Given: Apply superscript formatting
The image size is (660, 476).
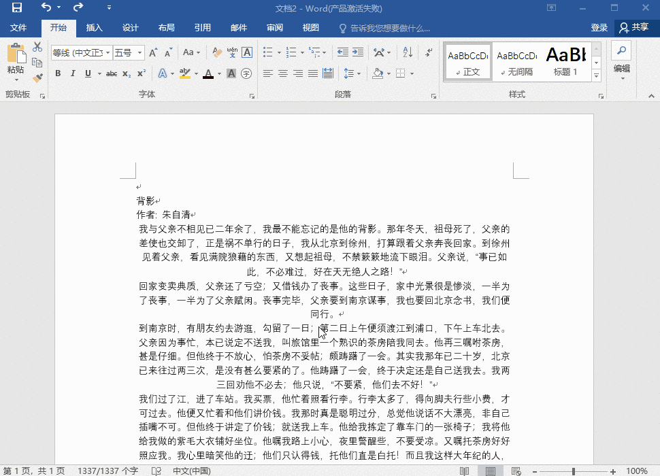Looking at the screenshot, I should (x=141, y=74).
